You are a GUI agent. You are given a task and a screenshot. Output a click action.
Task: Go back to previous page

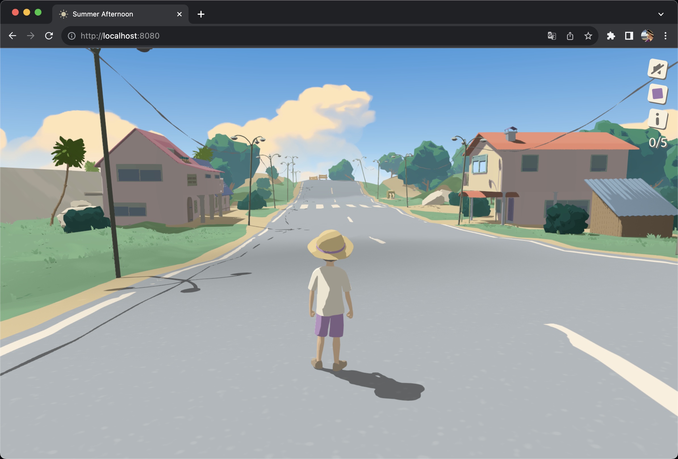click(12, 36)
